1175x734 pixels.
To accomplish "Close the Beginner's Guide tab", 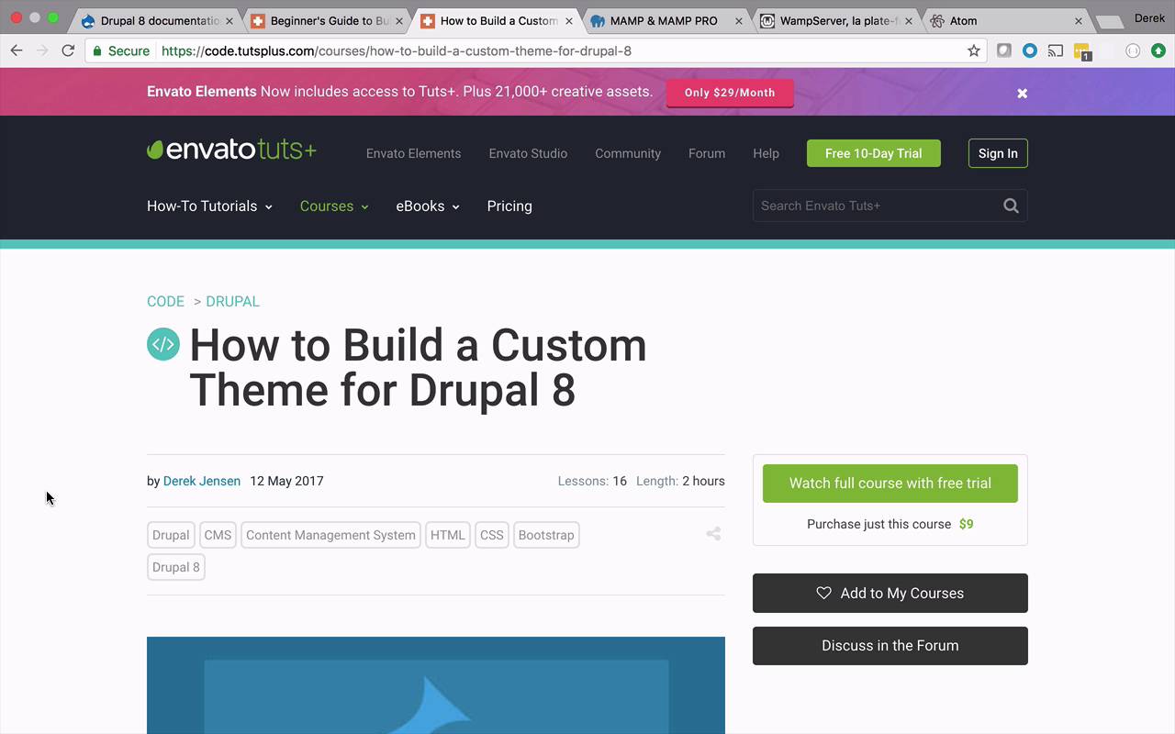I will (x=399, y=20).
